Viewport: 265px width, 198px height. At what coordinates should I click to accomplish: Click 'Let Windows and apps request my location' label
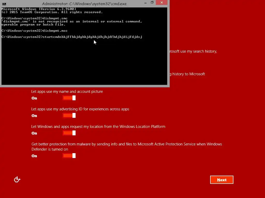tap(98, 126)
